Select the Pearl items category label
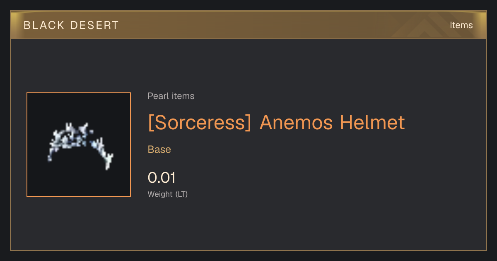497x261 pixels. coord(171,96)
